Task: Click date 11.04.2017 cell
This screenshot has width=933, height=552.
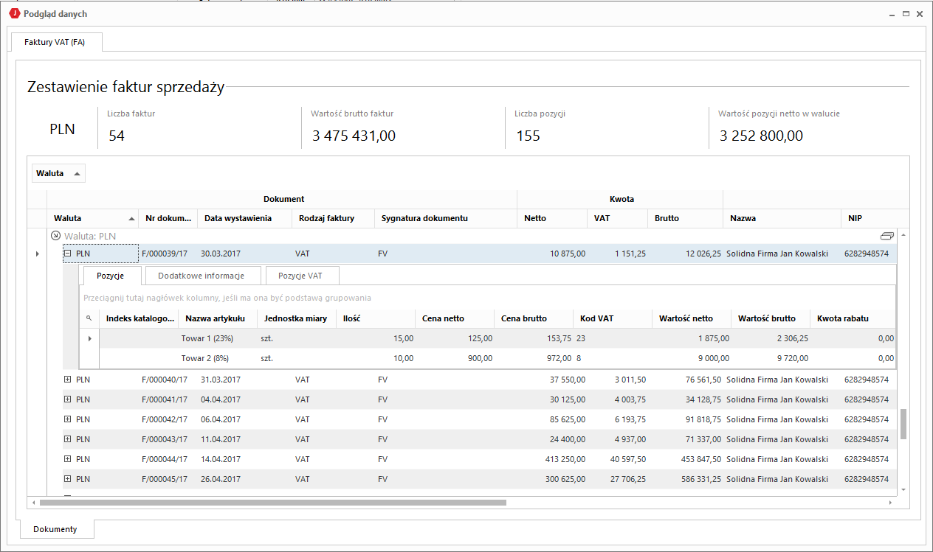Action: coord(221,439)
